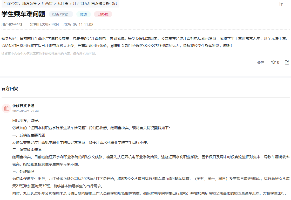Go to 地方领导 in the breadcrumb
The height and width of the screenshot is (200, 291).
29,4
